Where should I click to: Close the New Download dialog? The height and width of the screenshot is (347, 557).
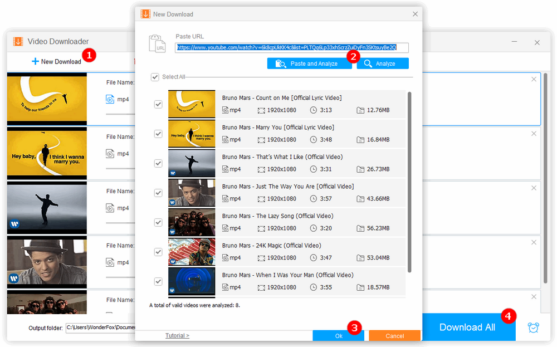pyautogui.click(x=415, y=14)
